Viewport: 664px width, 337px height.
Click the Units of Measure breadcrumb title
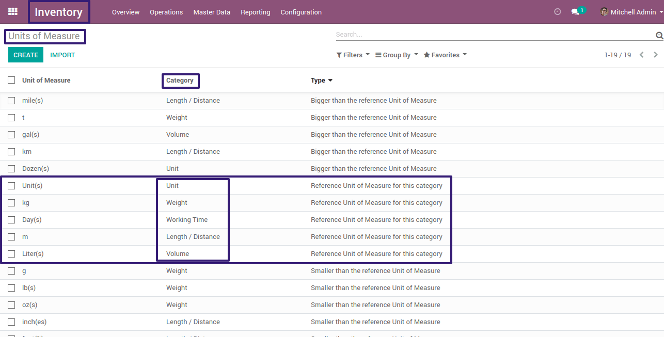[44, 36]
